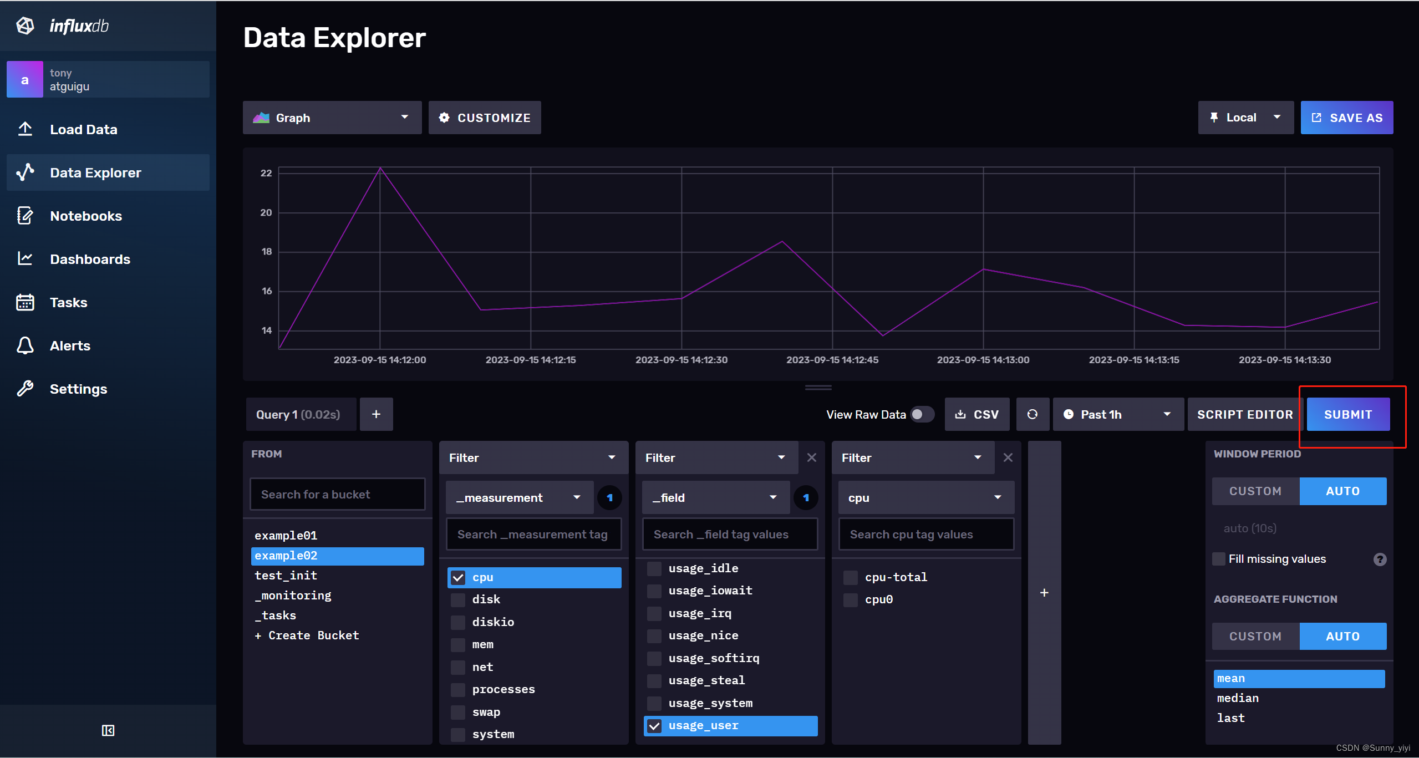Click the Alerts bell icon
The height and width of the screenshot is (758, 1419).
pyautogui.click(x=25, y=345)
